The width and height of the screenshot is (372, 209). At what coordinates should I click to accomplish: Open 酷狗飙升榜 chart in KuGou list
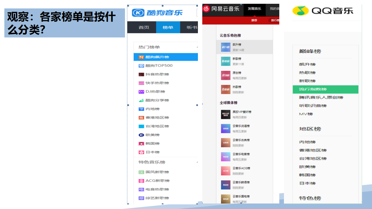tap(166, 57)
